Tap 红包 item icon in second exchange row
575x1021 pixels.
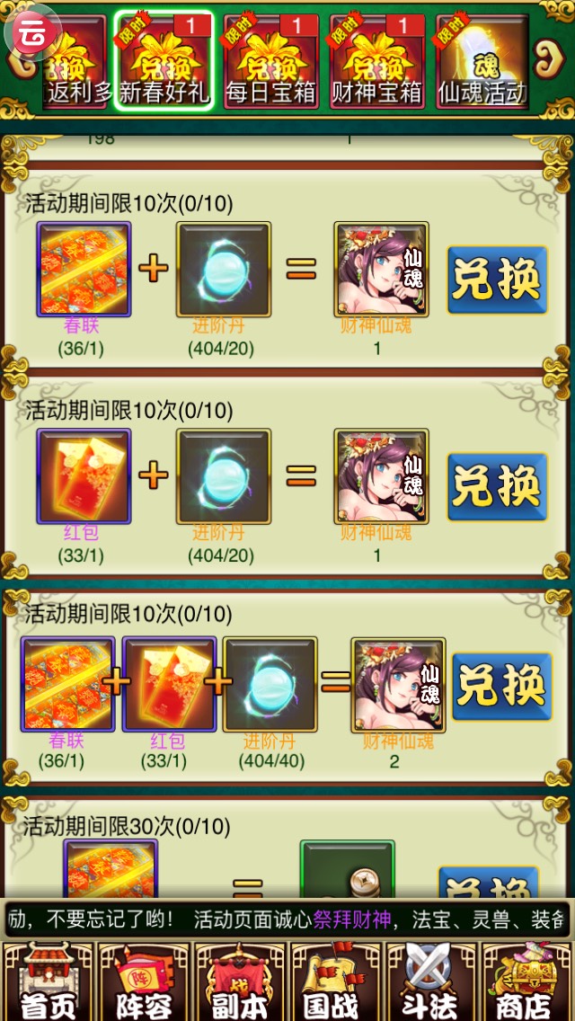tap(84, 476)
